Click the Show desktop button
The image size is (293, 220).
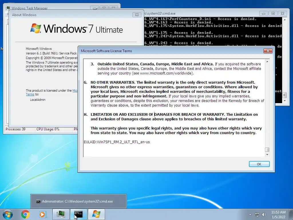tap(291, 214)
